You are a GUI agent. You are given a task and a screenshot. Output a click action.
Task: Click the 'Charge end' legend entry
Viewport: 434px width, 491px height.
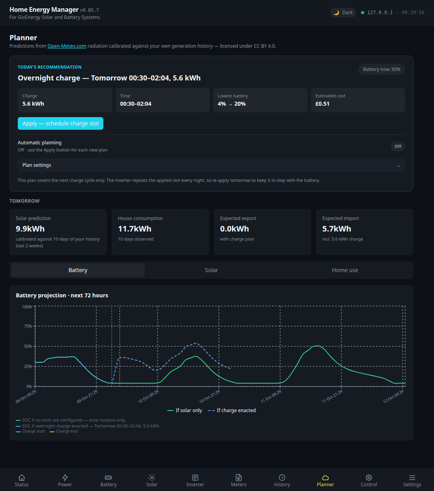click(64, 431)
